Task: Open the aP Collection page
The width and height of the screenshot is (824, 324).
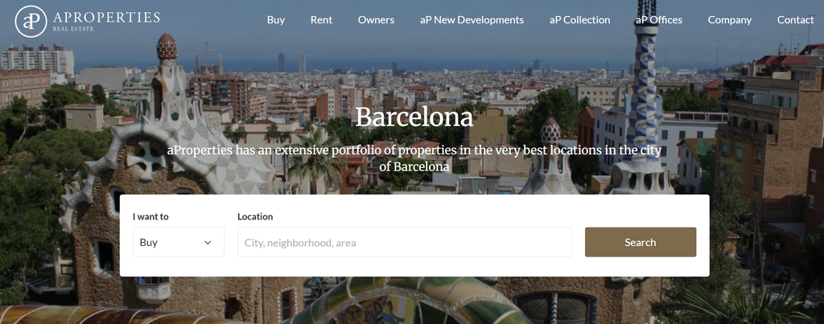Action: pyautogui.click(x=579, y=20)
